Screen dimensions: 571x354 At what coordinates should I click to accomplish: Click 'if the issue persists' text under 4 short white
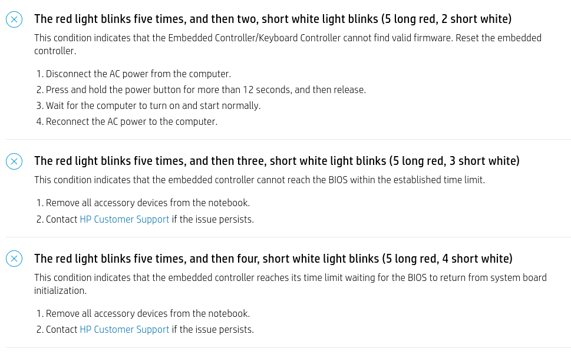pos(213,330)
